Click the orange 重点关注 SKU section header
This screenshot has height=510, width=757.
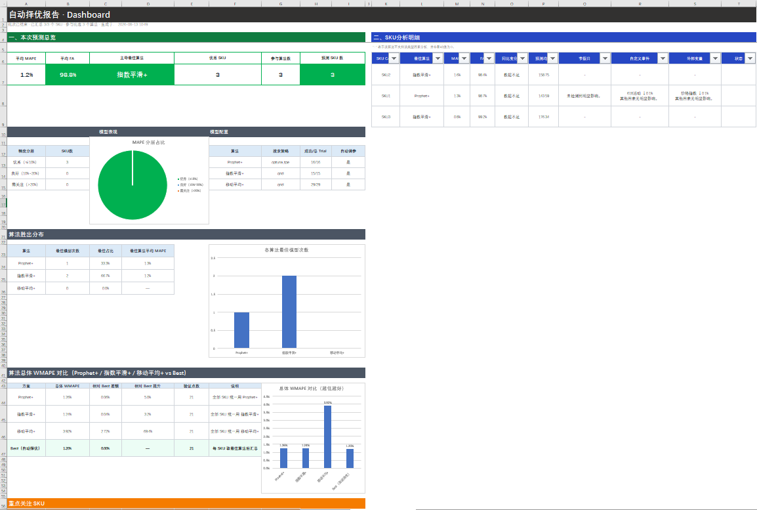(186, 503)
